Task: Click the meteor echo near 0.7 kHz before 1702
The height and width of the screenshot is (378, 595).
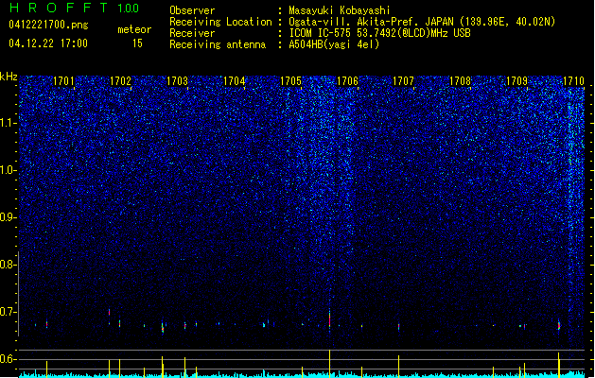Action: point(110,312)
